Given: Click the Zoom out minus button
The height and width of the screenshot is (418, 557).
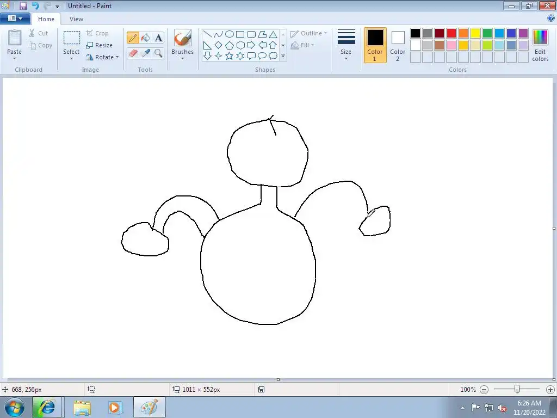Looking at the screenshot, I should (x=484, y=390).
